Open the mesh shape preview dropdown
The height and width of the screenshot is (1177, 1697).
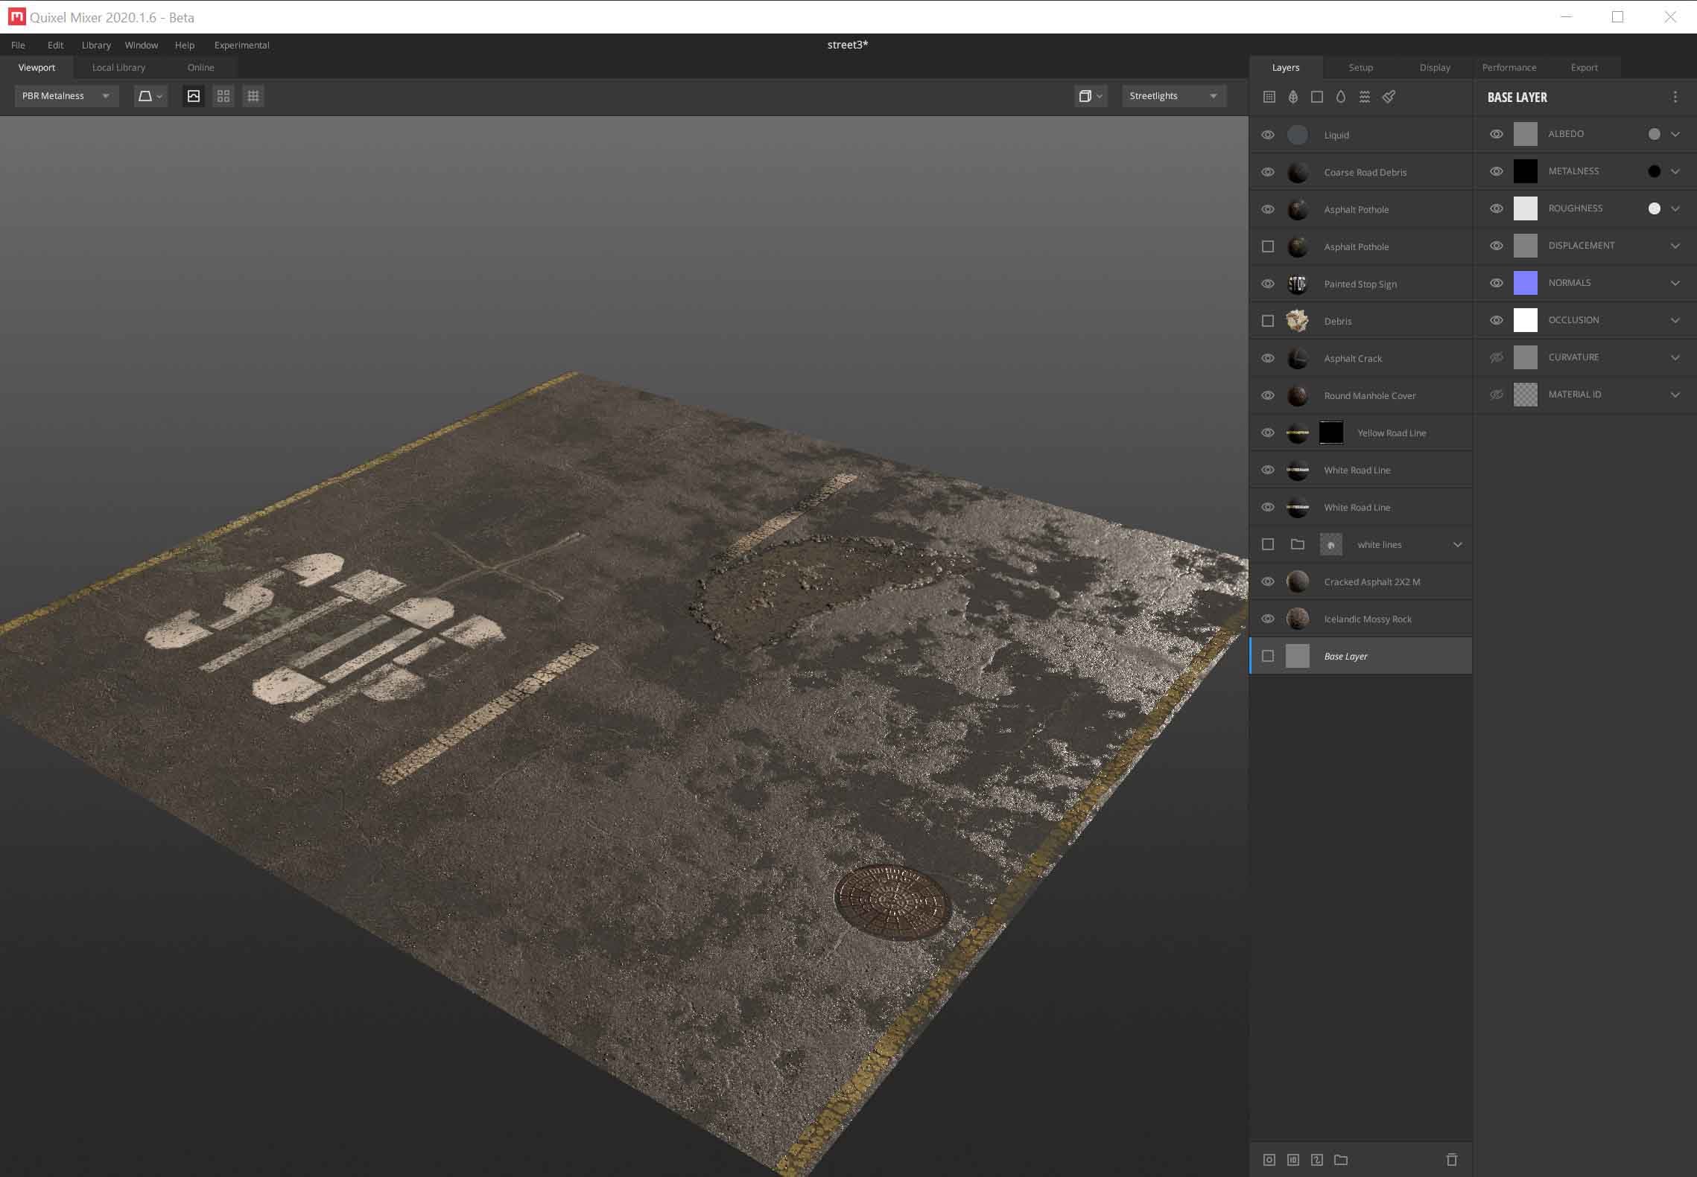coord(150,96)
